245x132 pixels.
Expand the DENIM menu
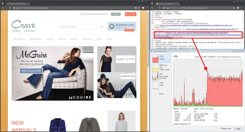point(50,39)
